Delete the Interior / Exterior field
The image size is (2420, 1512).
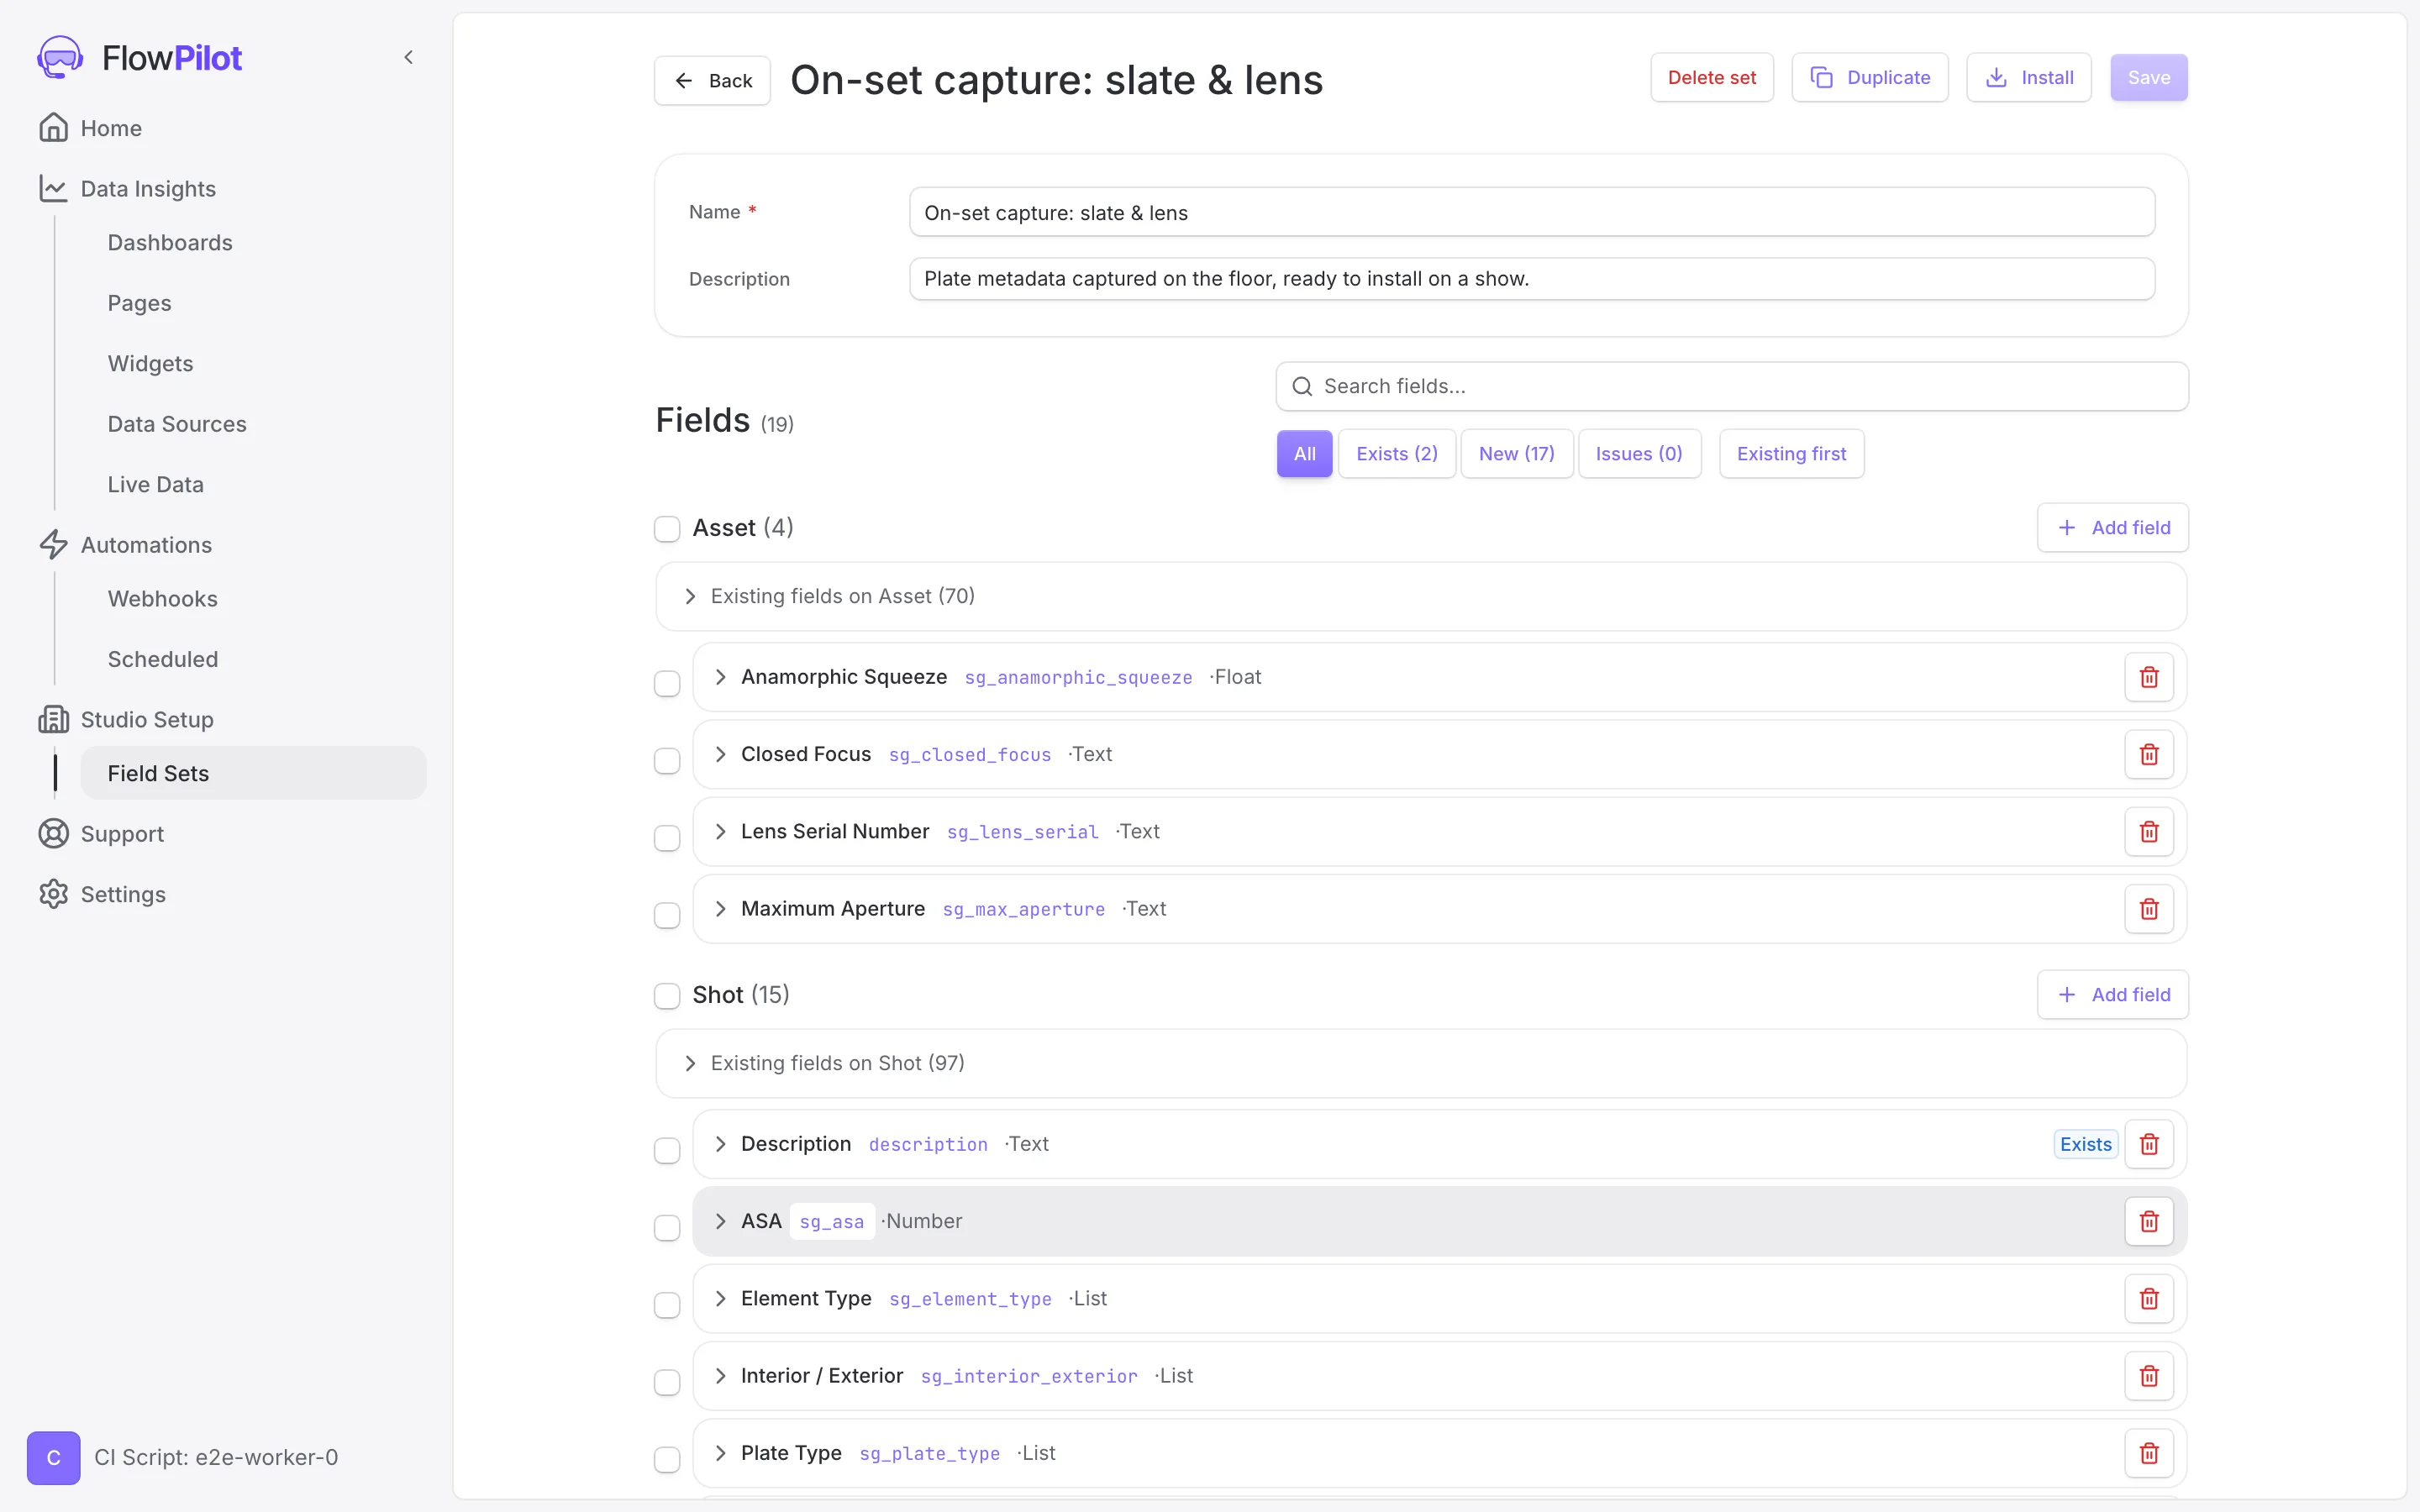point(2148,1376)
